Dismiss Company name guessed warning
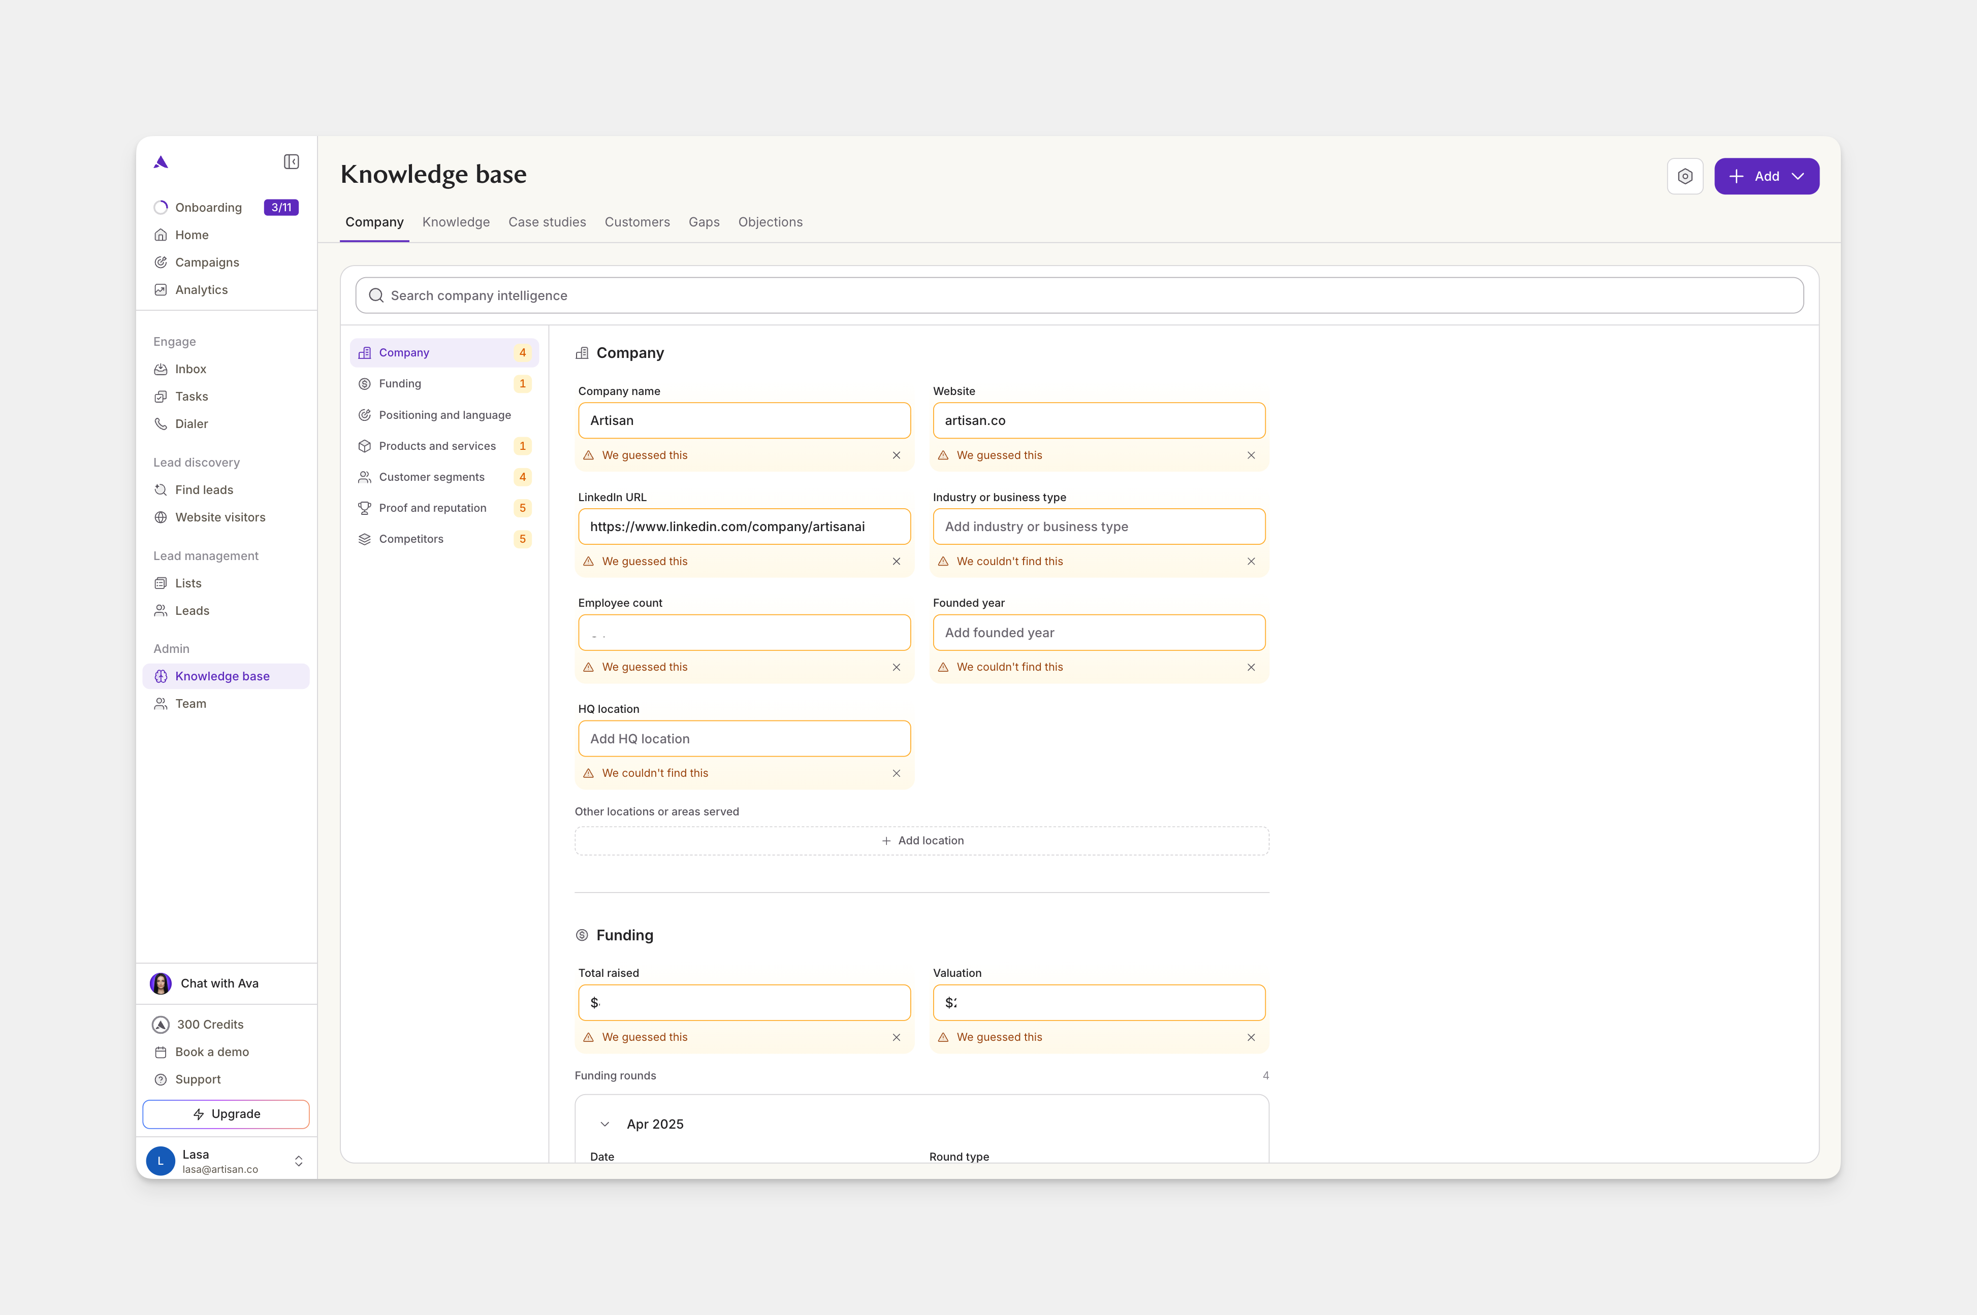This screenshot has height=1315, width=1977. click(896, 455)
